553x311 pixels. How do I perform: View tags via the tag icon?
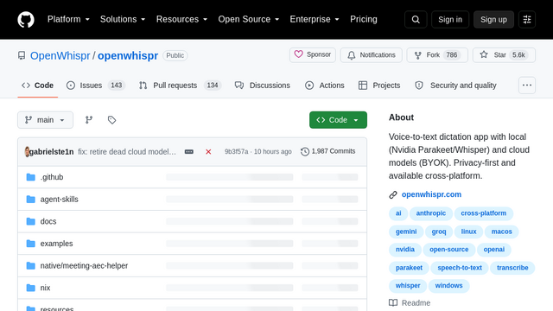click(111, 120)
